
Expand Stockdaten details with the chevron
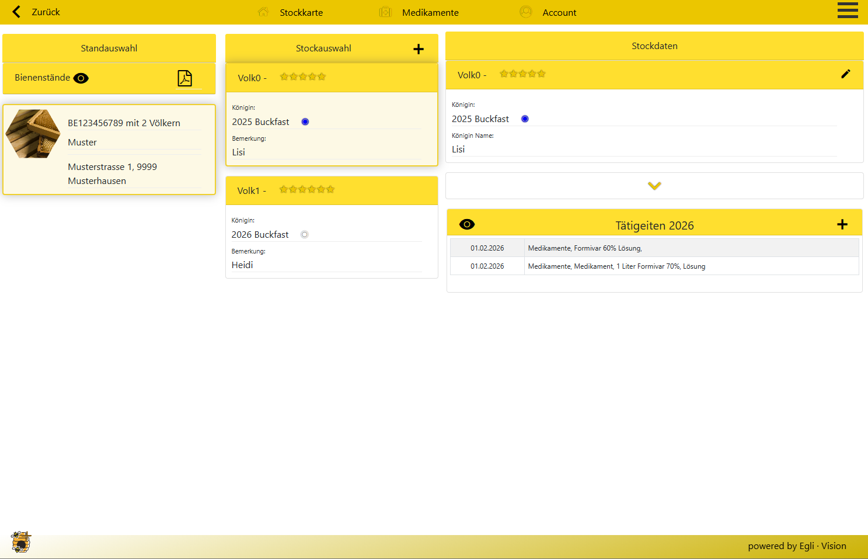coord(654,186)
